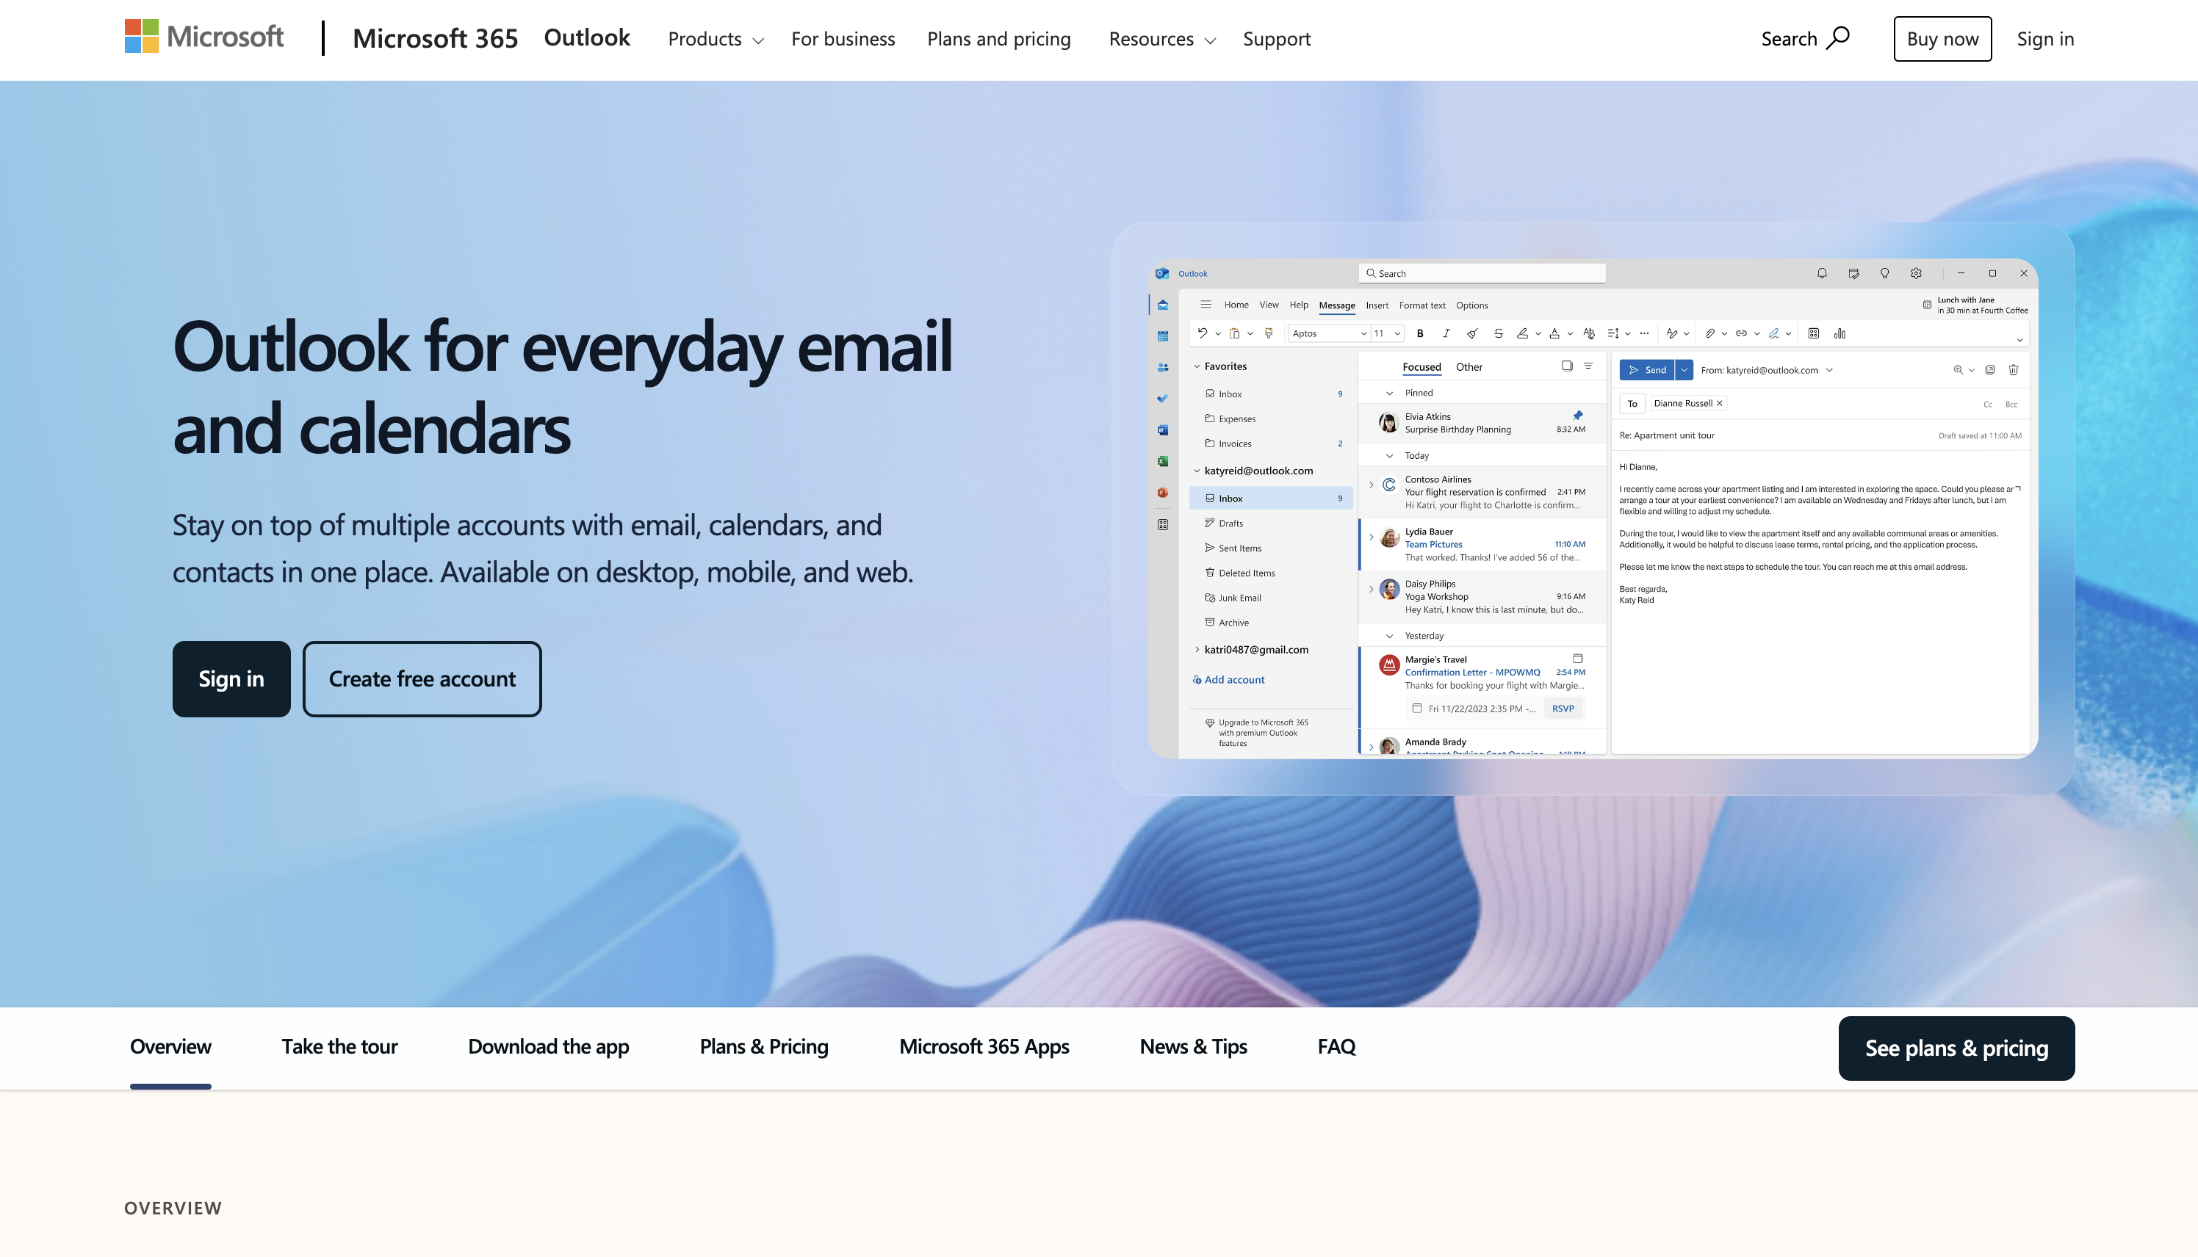Open the font color picker
The image size is (2198, 1257).
coord(1554,334)
